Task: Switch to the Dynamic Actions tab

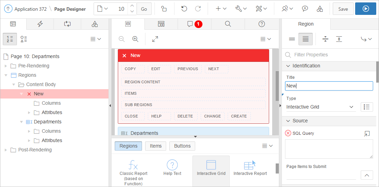Action: (x=40, y=24)
